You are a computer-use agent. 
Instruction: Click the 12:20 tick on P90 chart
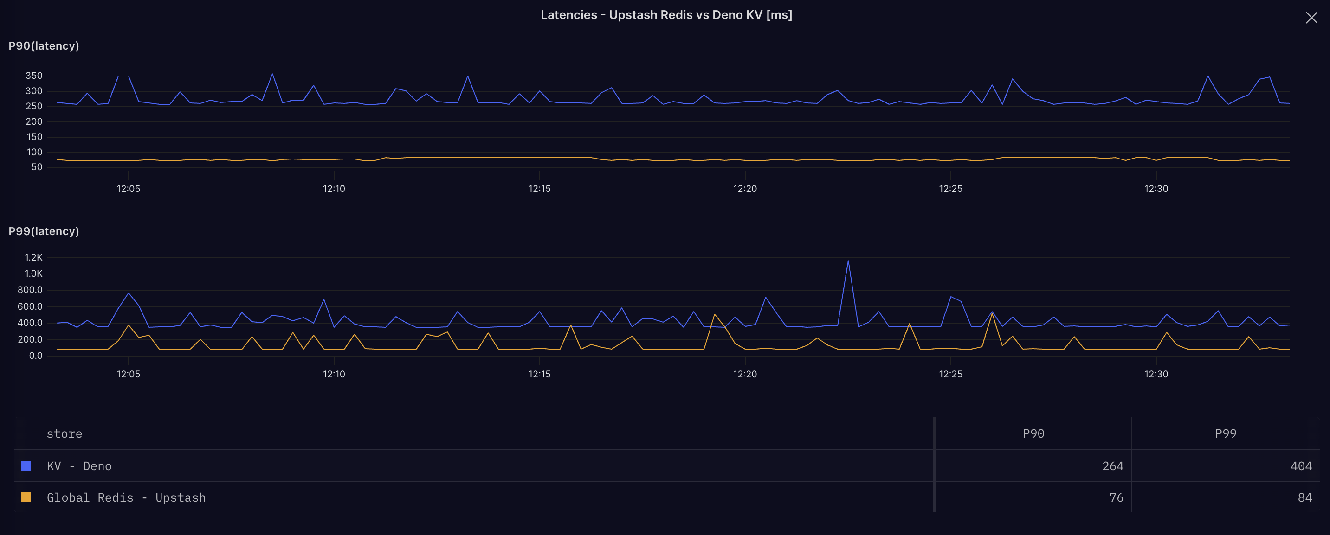click(744, 188)
